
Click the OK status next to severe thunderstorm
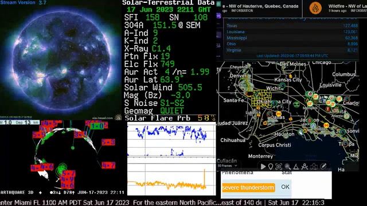tap(286, 187)
